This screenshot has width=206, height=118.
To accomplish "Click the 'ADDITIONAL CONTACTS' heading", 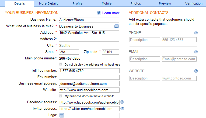I will 148,13.
